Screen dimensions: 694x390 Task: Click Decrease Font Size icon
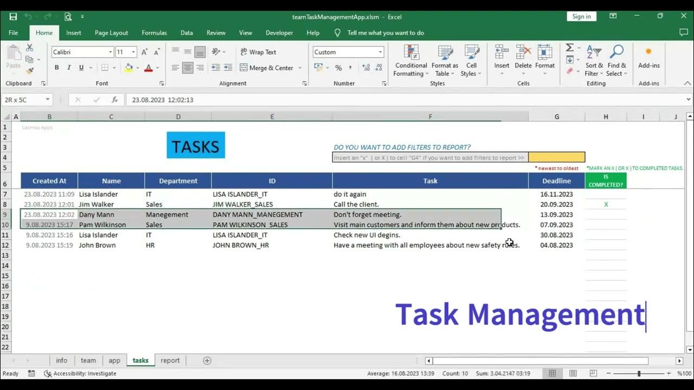[156, 52]
